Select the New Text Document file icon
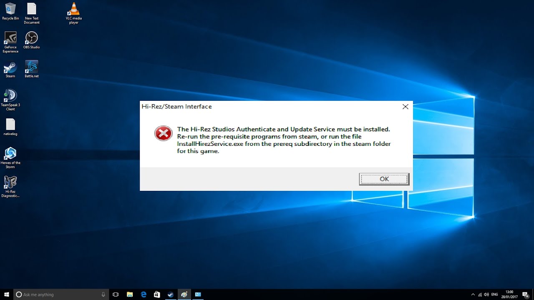 tap(32, 13)
